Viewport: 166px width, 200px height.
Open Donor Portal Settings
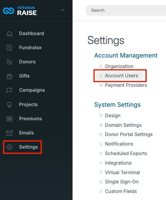129,134
